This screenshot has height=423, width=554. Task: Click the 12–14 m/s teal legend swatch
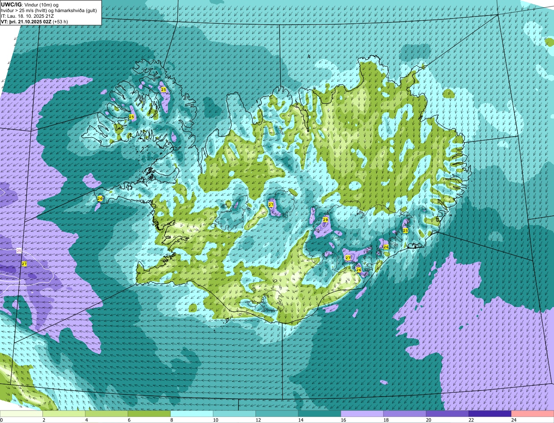[277, 413]
